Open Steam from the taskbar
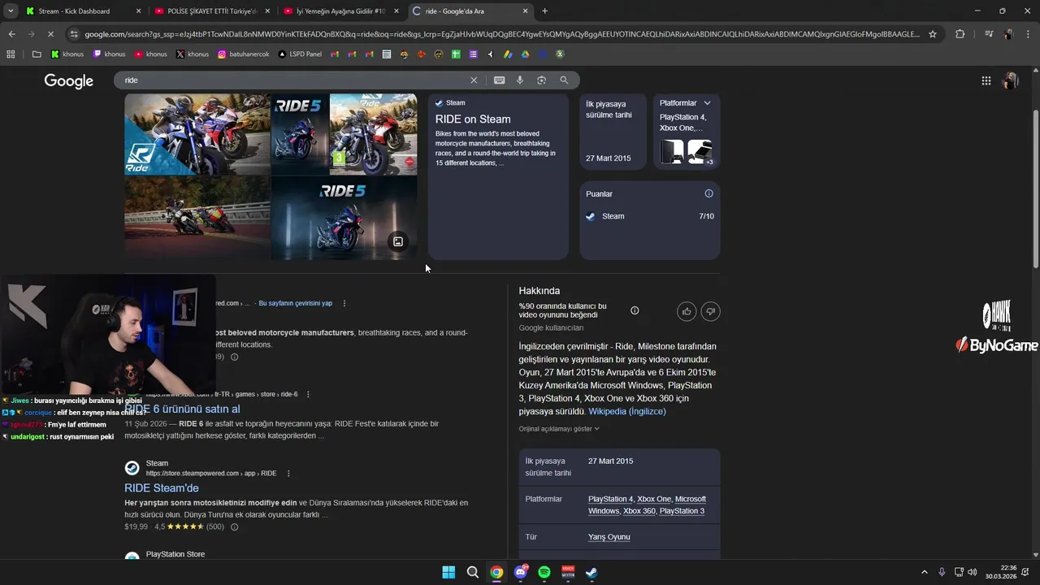 592,572
